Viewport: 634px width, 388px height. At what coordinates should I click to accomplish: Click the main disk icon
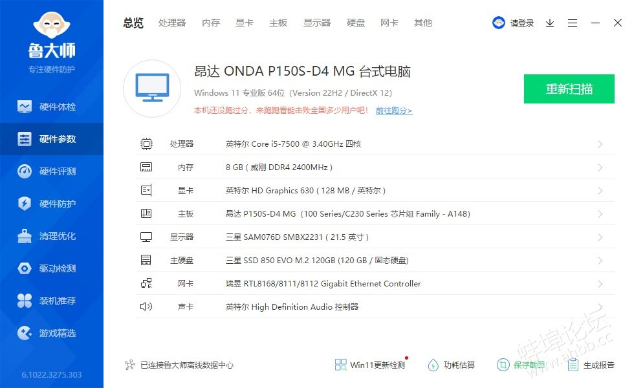tap(146, 260)
